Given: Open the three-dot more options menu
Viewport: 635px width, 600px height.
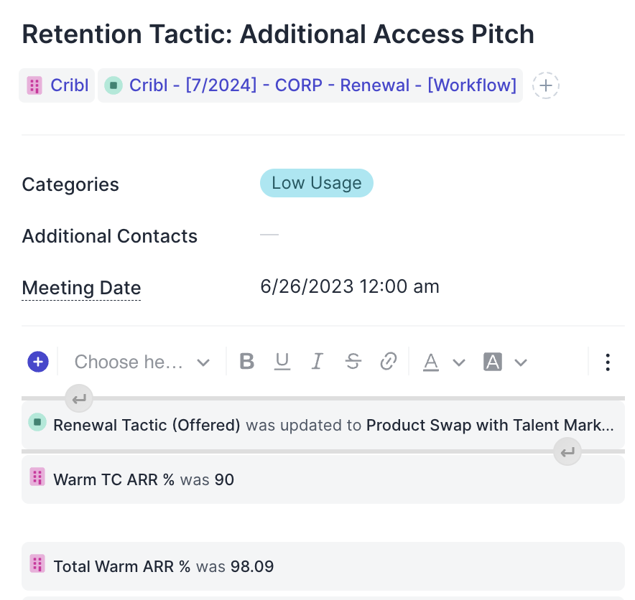Looking at the screenshot, I should (x=608, y=362).
